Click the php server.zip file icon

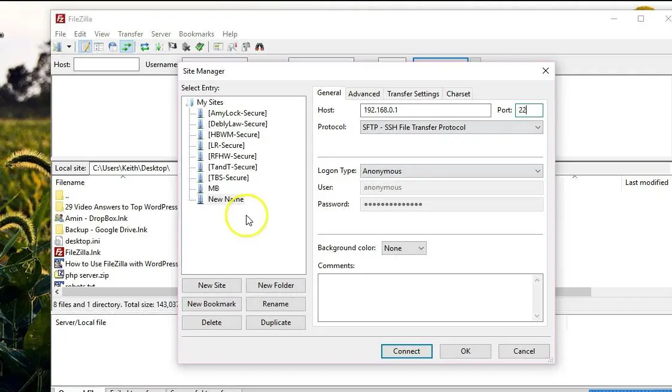59,275
